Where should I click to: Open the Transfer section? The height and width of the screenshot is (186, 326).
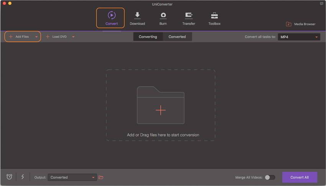pos(189,18)
